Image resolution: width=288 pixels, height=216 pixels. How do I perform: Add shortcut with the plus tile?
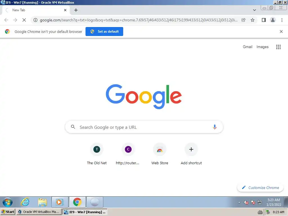(x=191, y=154)
